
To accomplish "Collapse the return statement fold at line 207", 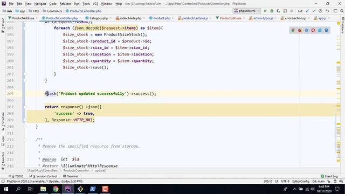I will (25, 107).
